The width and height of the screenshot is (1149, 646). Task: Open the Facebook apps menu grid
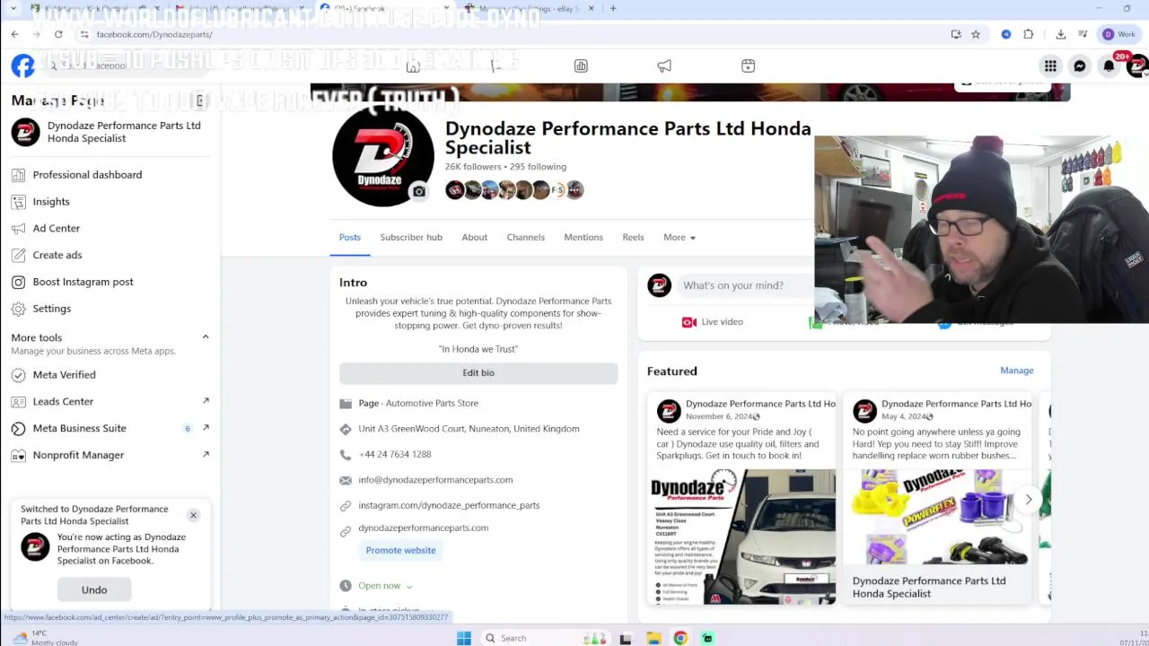(1050, 65)
